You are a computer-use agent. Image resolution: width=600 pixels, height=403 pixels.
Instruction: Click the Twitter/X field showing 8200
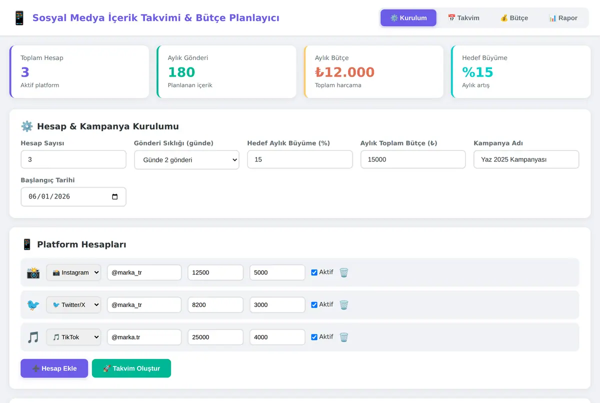215,304
